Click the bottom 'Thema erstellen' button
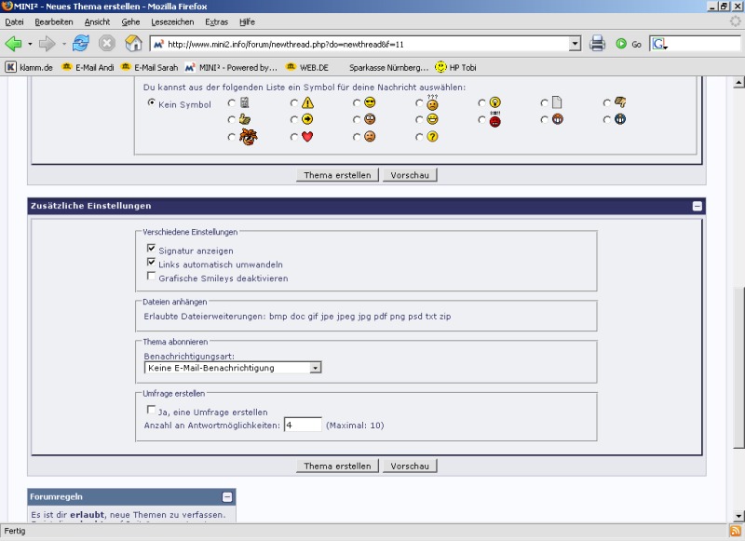 pos(337,467)
